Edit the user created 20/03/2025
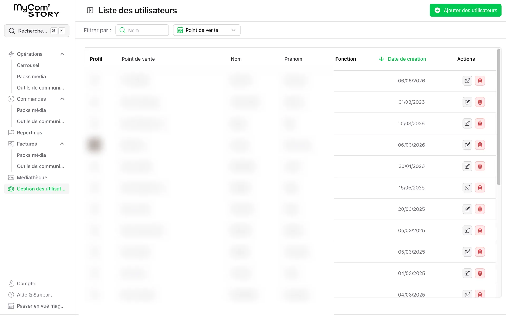Image resolution: width=506 pixels, height=316 pixels. click(x=467, y=209)
